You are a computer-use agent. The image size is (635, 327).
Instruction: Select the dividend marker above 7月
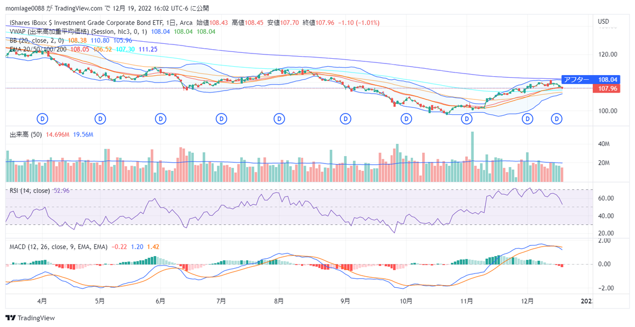pyautogui.click(x=221, y=119)
